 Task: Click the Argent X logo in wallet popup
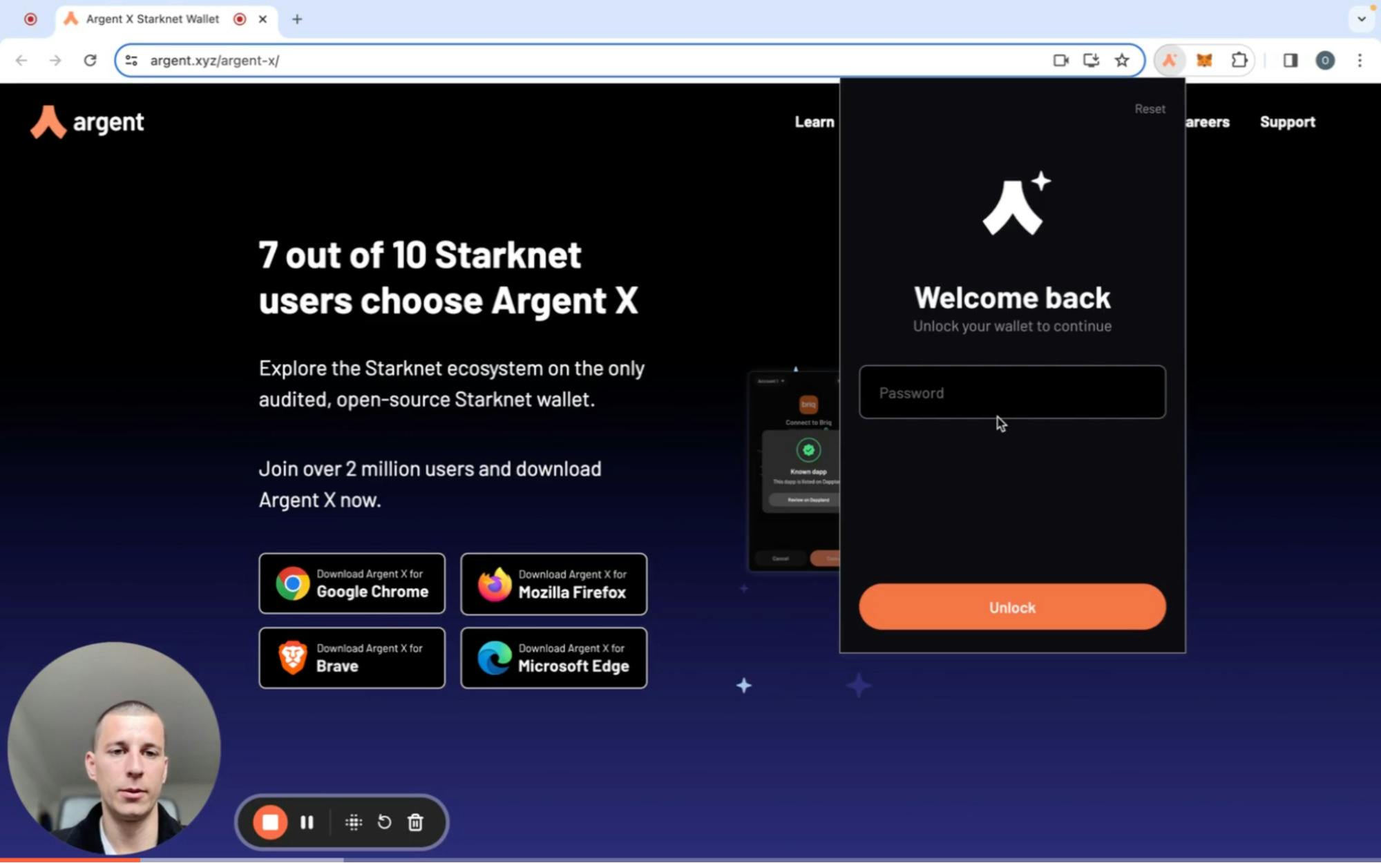[1016, 204]
